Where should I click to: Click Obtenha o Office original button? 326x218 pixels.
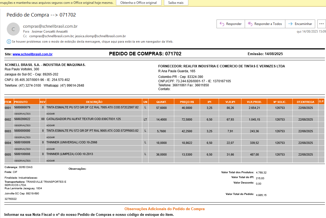point(138,3)
